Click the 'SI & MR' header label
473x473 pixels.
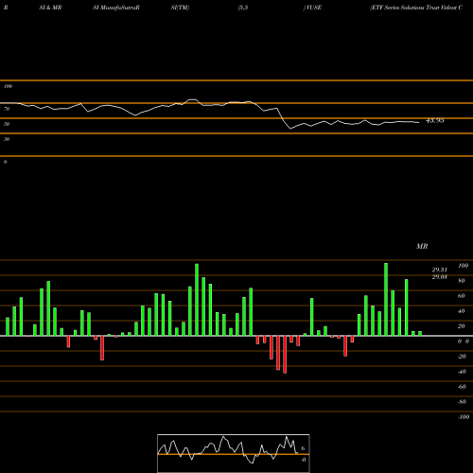pos(50,8)
